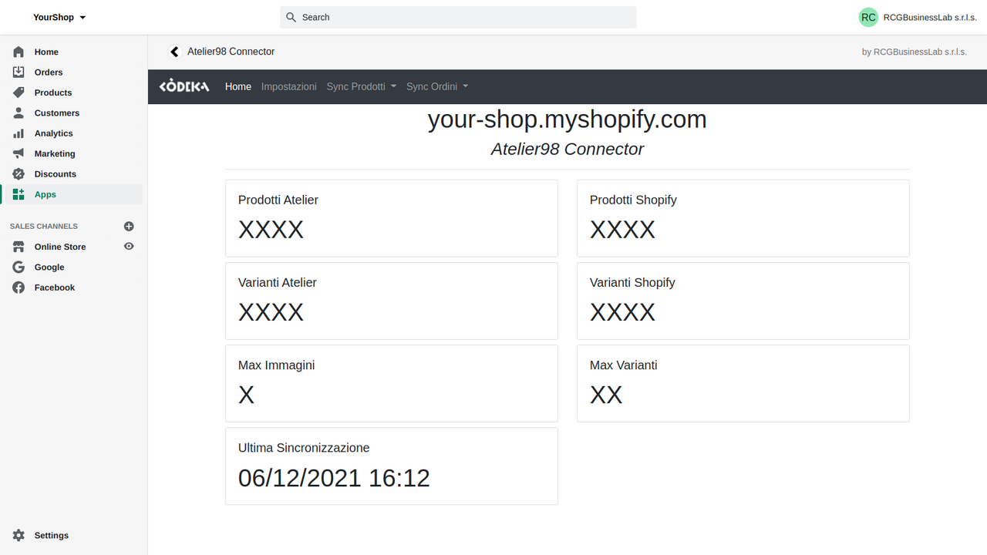The width and height of the screenshot is (987, 555).
Task: Click the Home house icon in sidebar
Action: 19,52
